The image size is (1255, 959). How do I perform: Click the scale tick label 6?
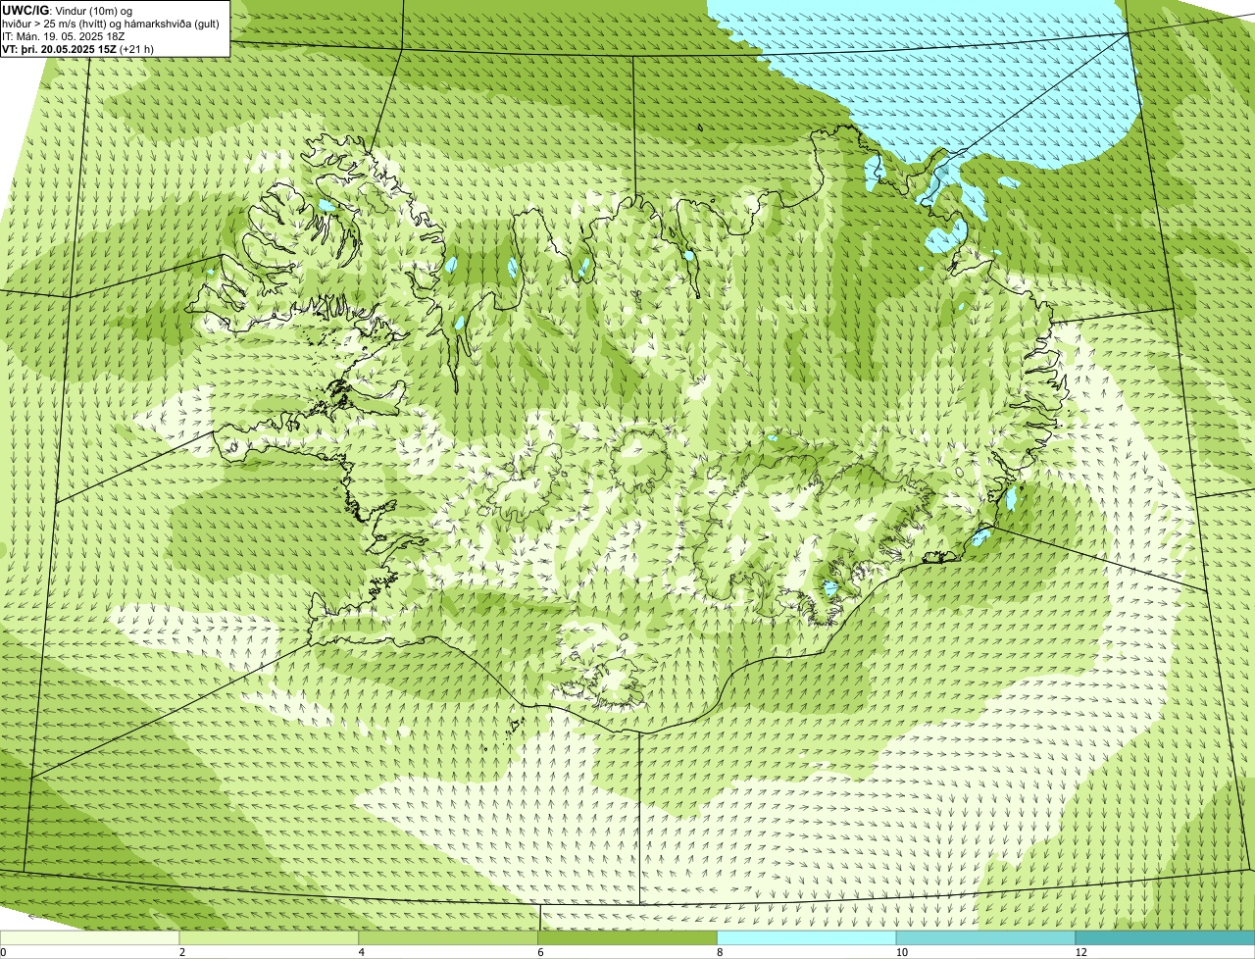pyautogui.click(x=541, y=952)
